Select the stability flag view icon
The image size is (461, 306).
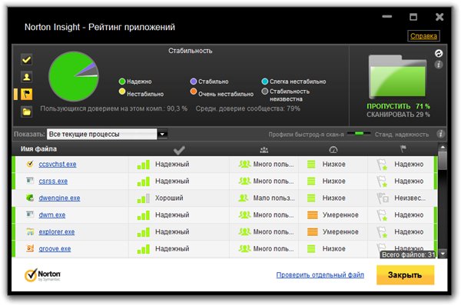point(26,95)
